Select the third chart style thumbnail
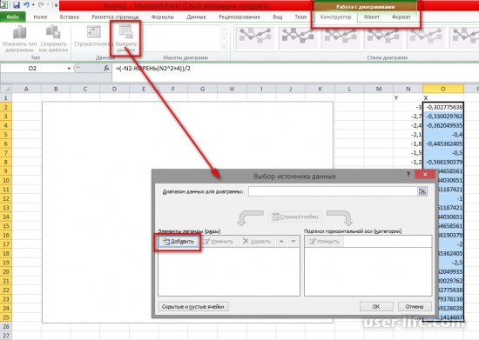This screenshot has height=340, width=479. 341,37
